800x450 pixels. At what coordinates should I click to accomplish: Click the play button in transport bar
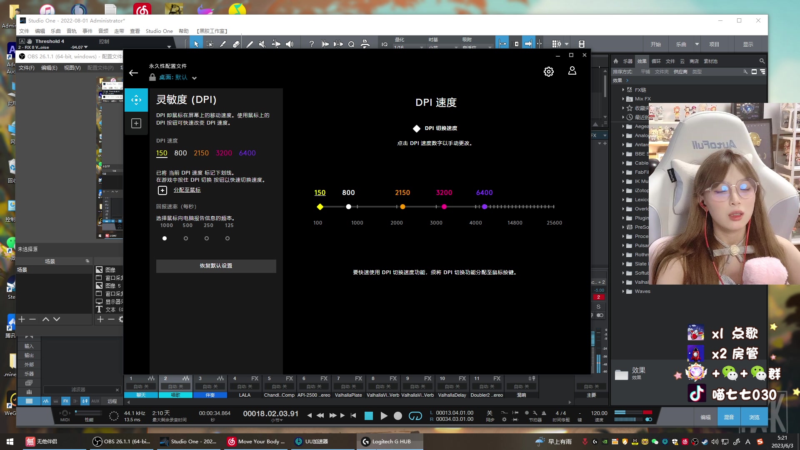pos(383,416)
